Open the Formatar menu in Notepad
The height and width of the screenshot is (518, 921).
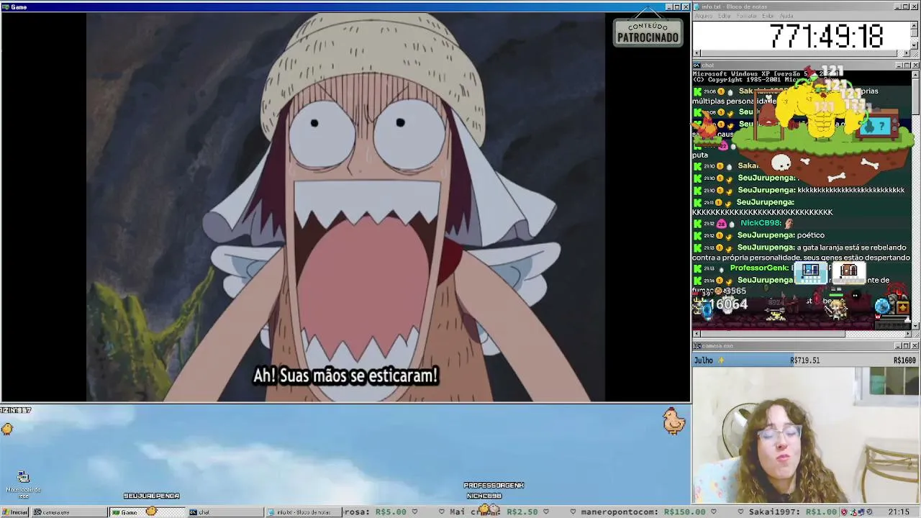pos(747,16)
